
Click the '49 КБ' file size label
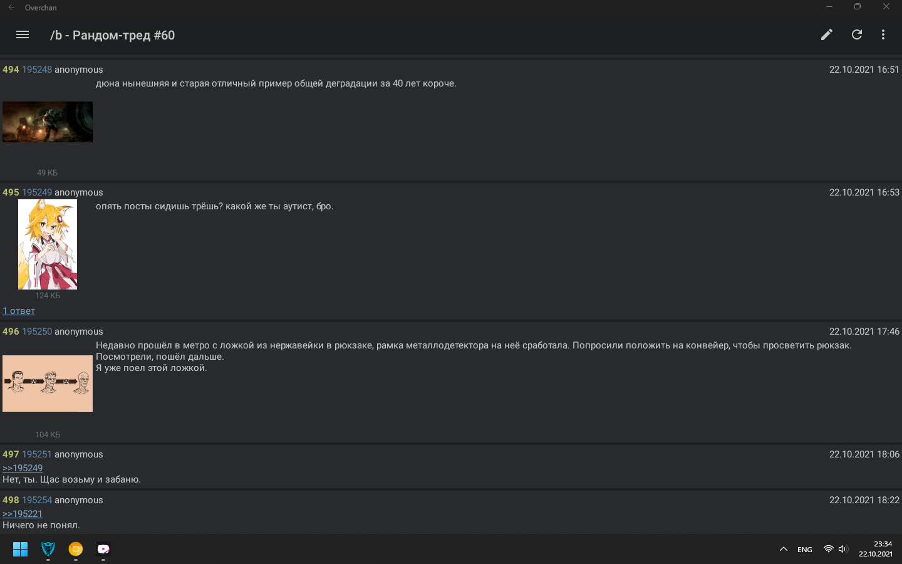pos(47,172)
